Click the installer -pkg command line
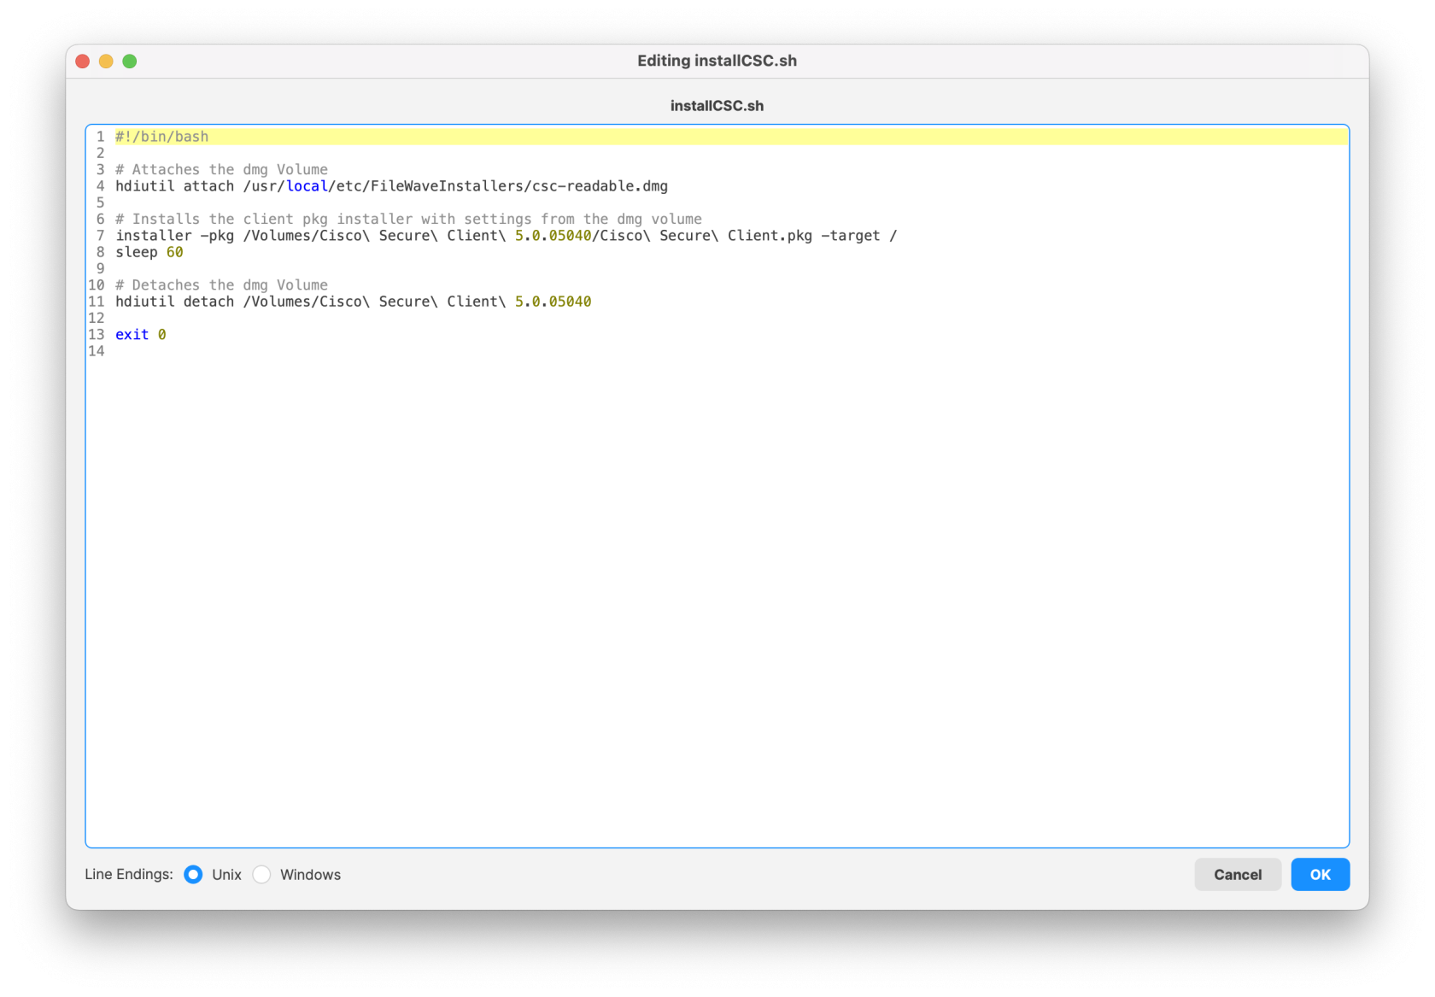Viewport: 1435px width, 997px height. coord(507,236)
